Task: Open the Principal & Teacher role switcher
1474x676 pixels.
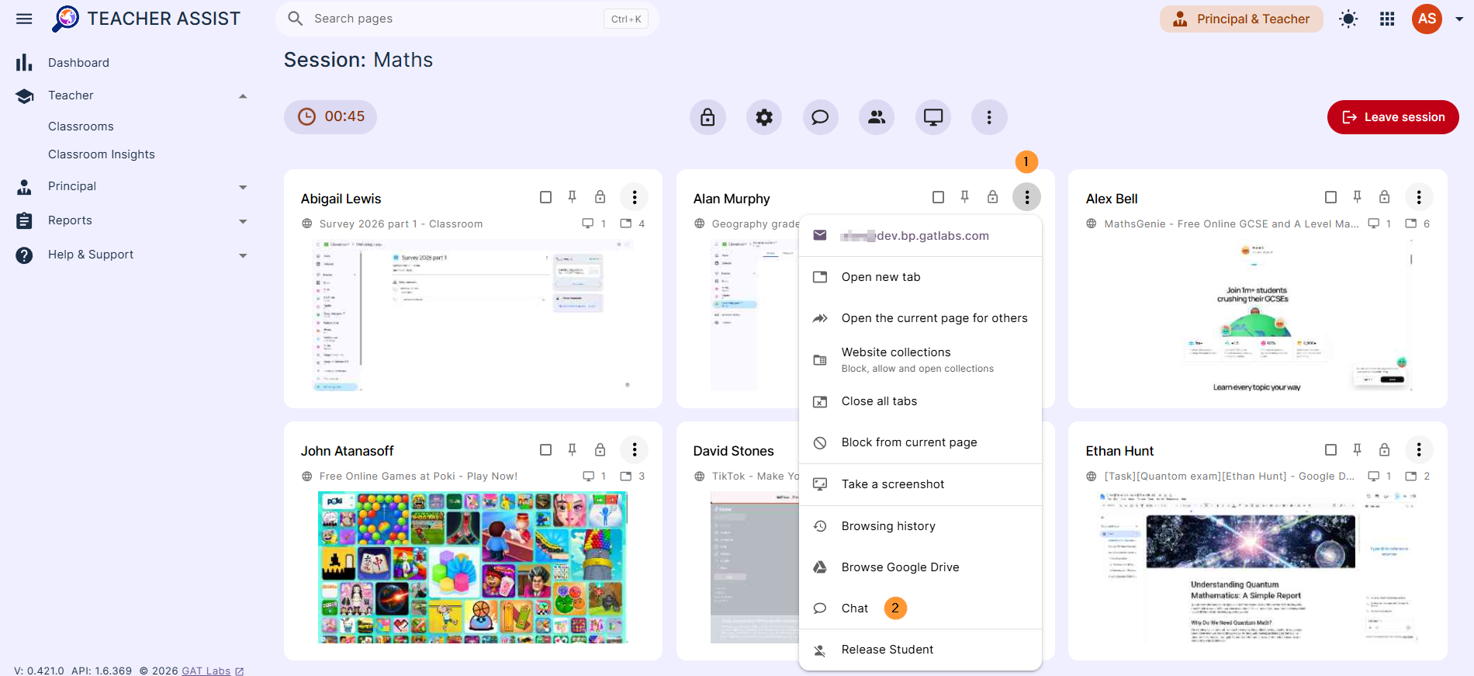Action: tap(1241, 19)
